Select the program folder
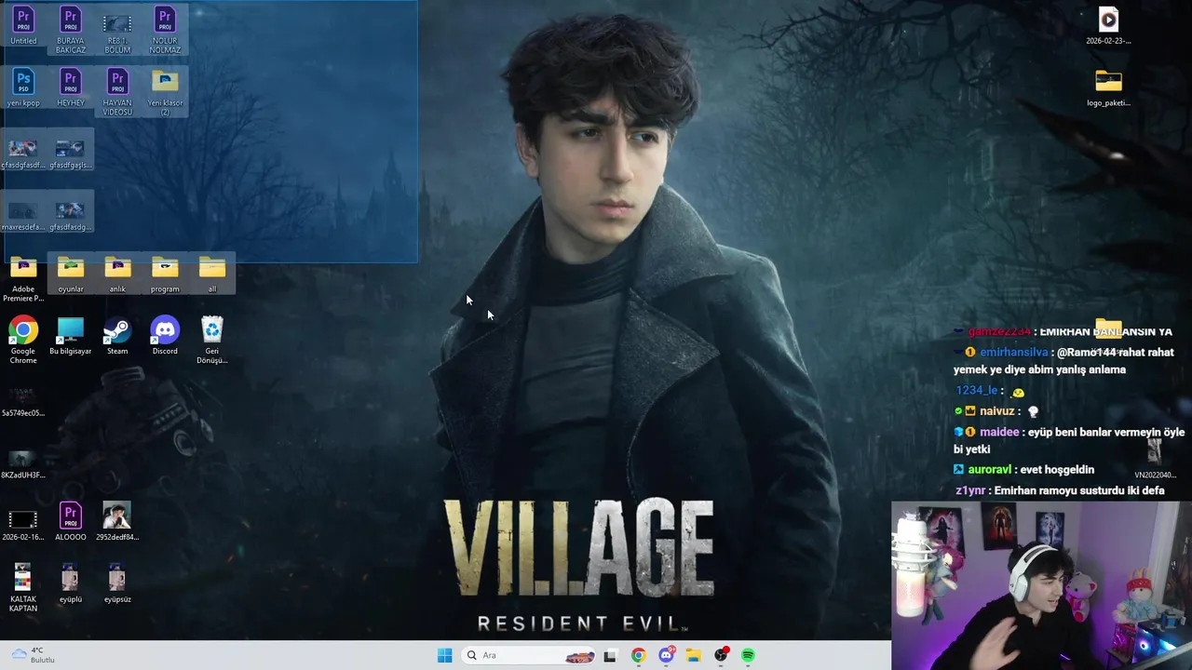Screen dimensions: 1192x670 pyautogui.click(x=165, y=275)
